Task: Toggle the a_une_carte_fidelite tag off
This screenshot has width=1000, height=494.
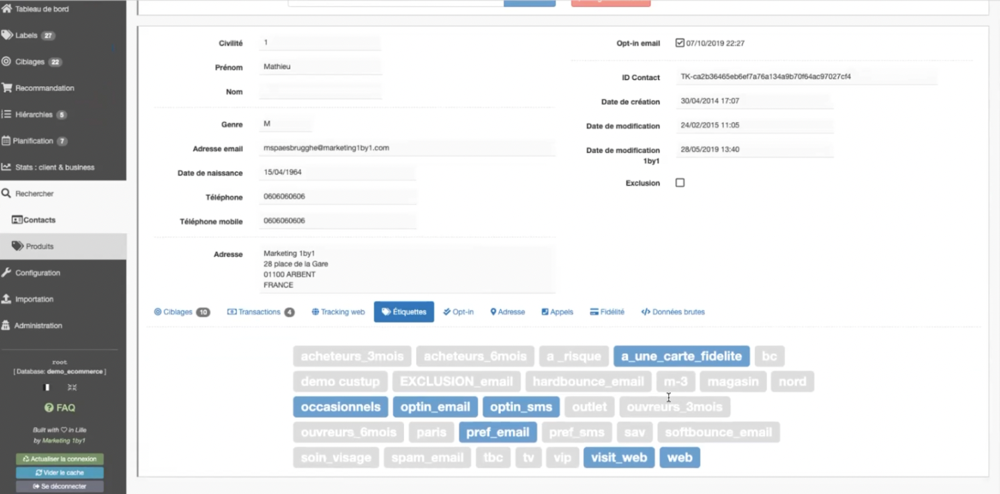Action: pos(682,356)
